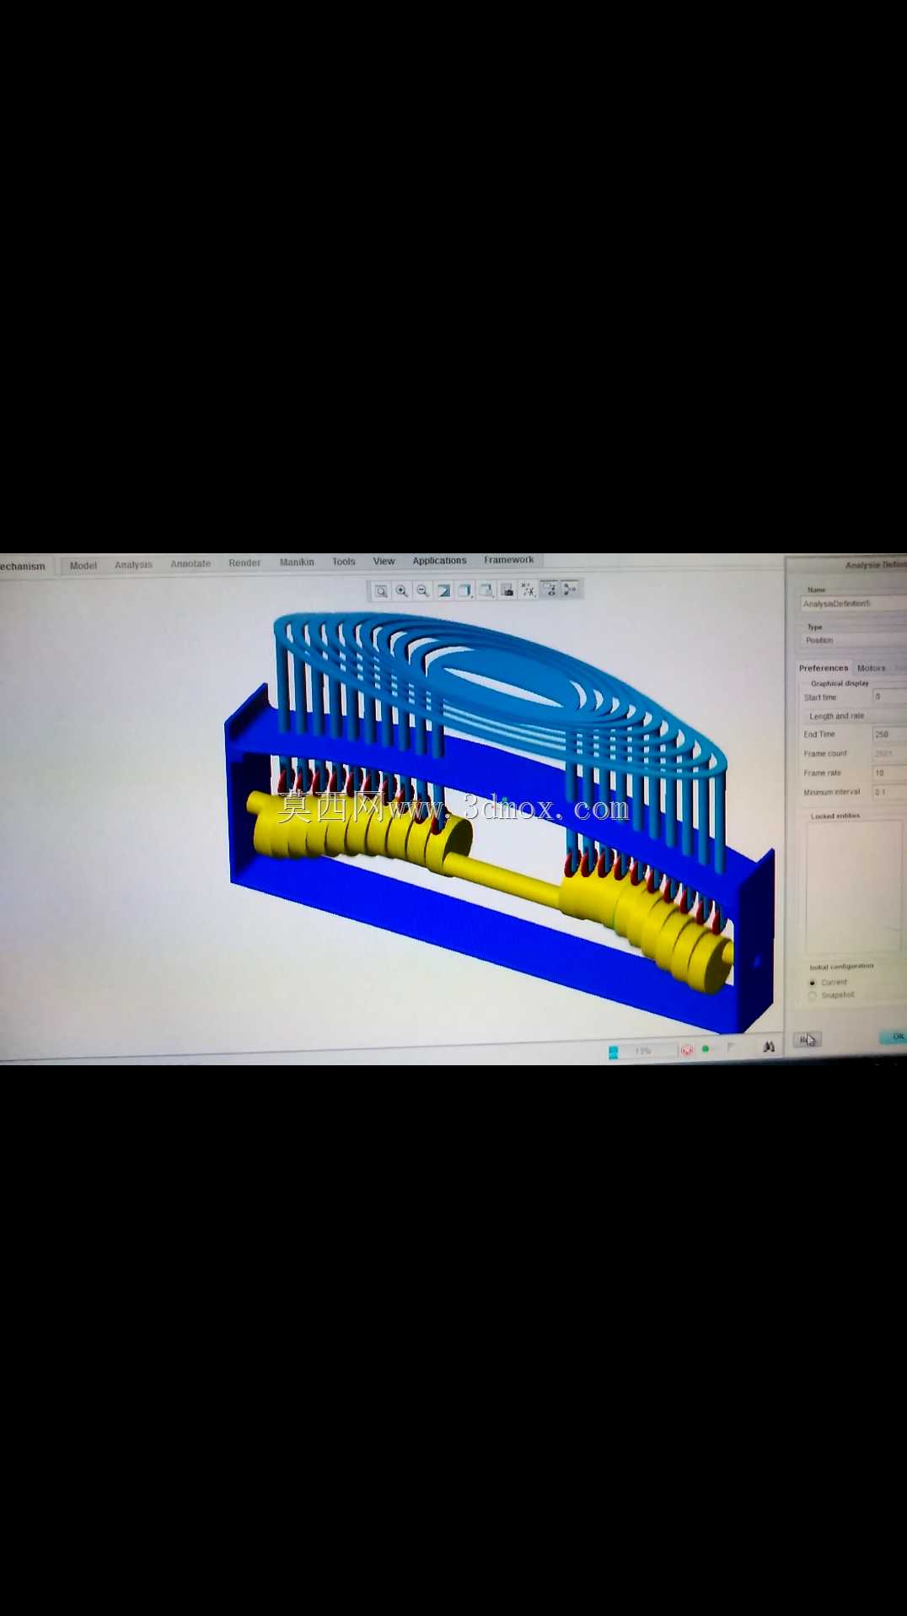Open the Type dropdown showing Position

point(853,640)
